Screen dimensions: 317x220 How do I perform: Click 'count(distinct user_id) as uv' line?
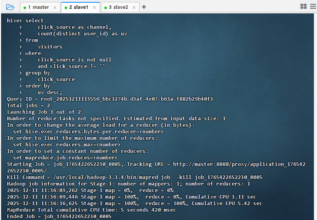[82, 34]
